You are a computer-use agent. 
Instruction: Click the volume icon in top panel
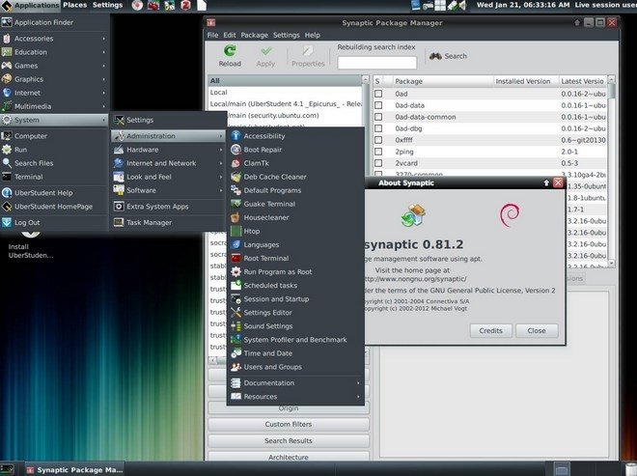pyautogui.click(x=462, y=5)
